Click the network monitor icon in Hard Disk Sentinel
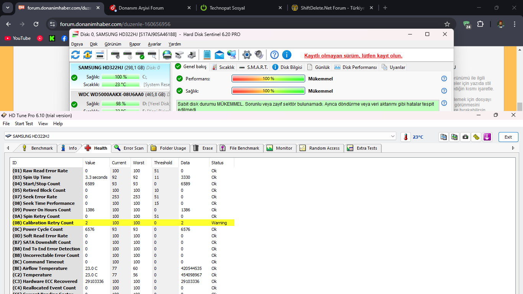 (232, 55)
